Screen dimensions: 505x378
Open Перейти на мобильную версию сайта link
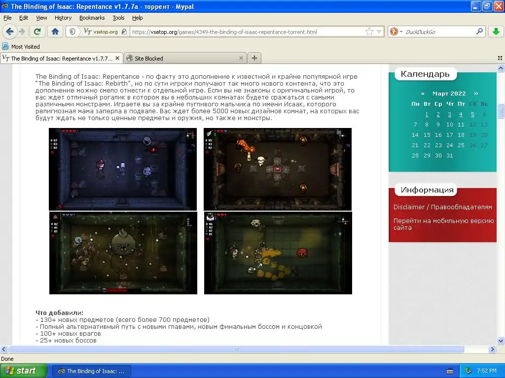[443, 224]
